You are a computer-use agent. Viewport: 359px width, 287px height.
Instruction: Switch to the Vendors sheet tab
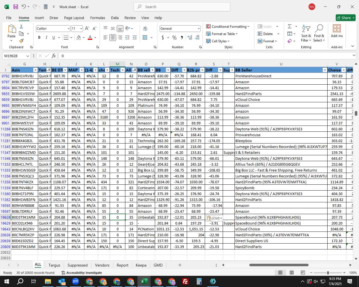click(x=102, y=265)
